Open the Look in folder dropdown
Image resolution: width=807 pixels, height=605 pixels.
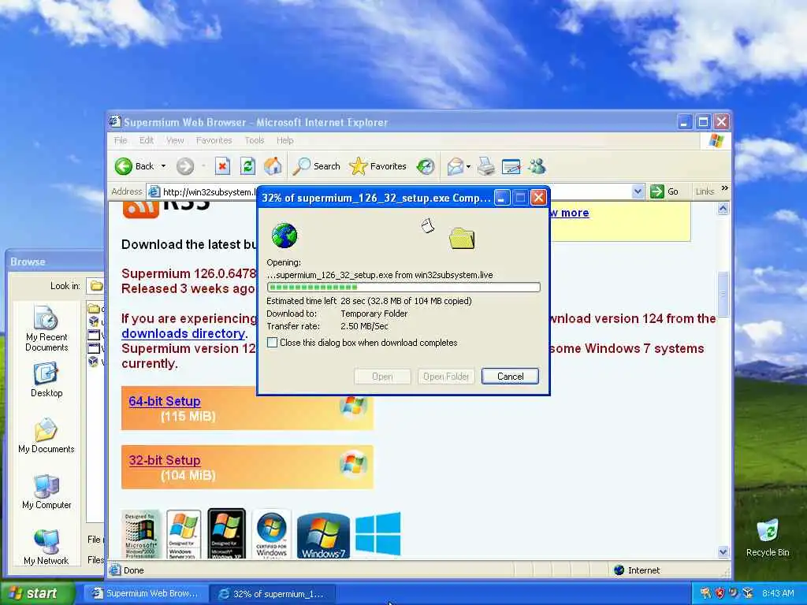[95, 285]
